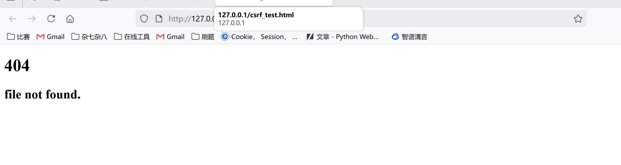Open the 智谱清言 bookmark

pos(410,37)
